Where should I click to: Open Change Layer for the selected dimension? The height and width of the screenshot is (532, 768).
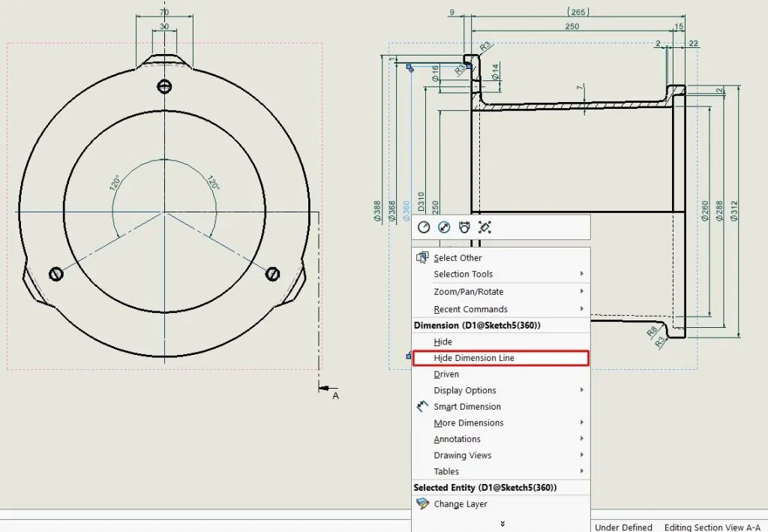[501, 503]
